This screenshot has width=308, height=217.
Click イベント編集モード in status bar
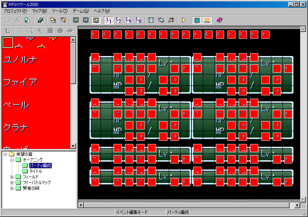pos(132,212)
